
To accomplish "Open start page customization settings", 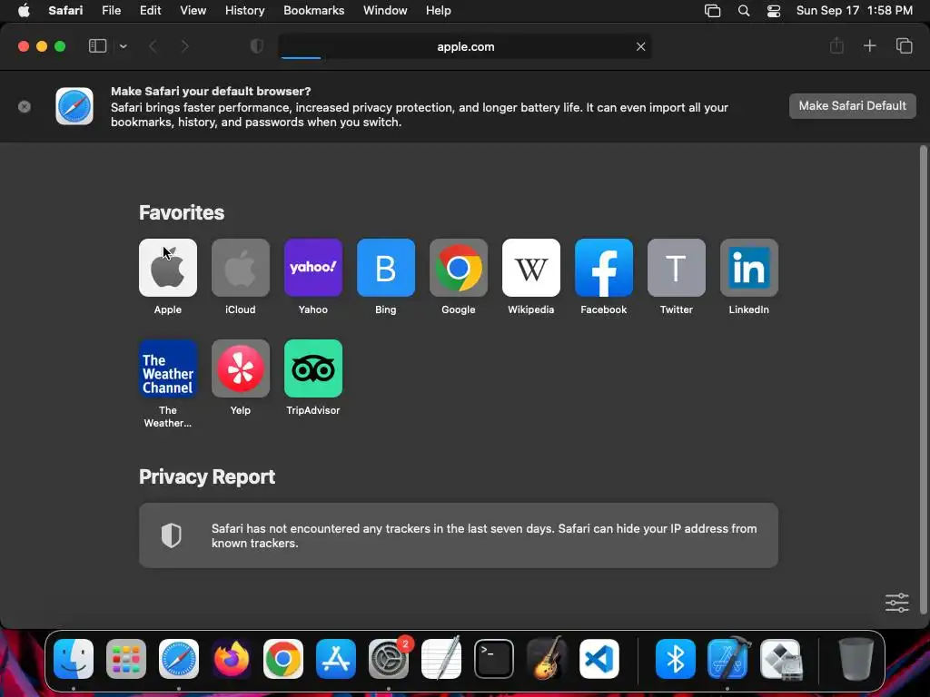I will pos(896,603).
